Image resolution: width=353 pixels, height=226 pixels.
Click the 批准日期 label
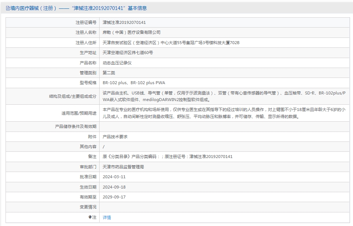pyautogui.click(x=88, y=177)
